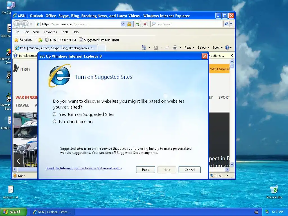Show previous slide with left chevron
This screenshot has width=288, height=216.
tap(18, 161)
